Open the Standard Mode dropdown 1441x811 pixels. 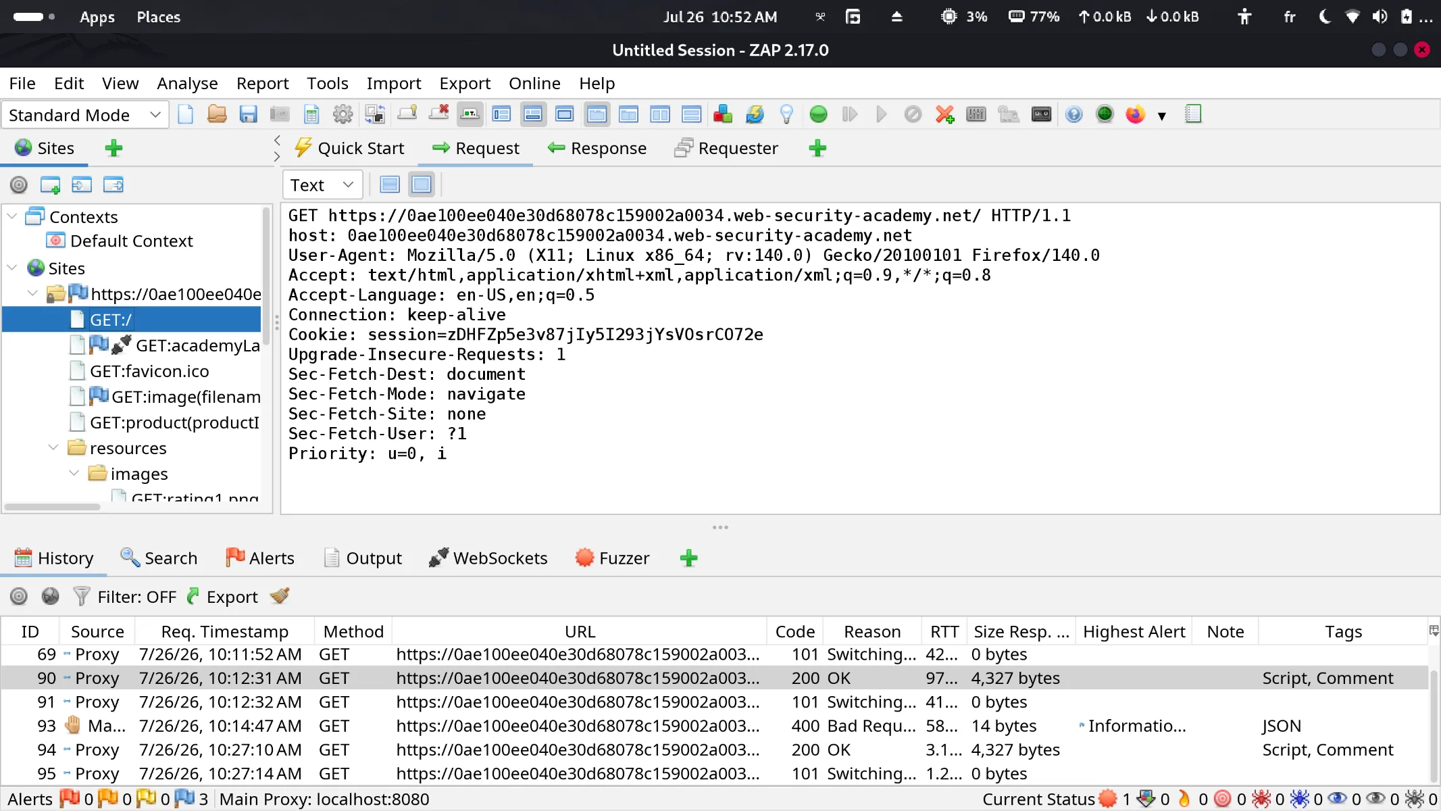85,115
